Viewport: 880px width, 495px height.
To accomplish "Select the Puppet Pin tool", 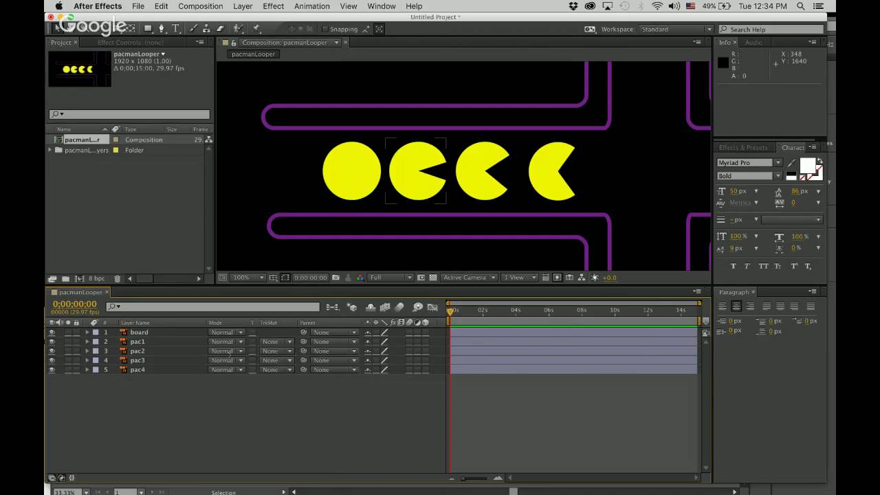I will pyautogui.click(x=256, y=29).
